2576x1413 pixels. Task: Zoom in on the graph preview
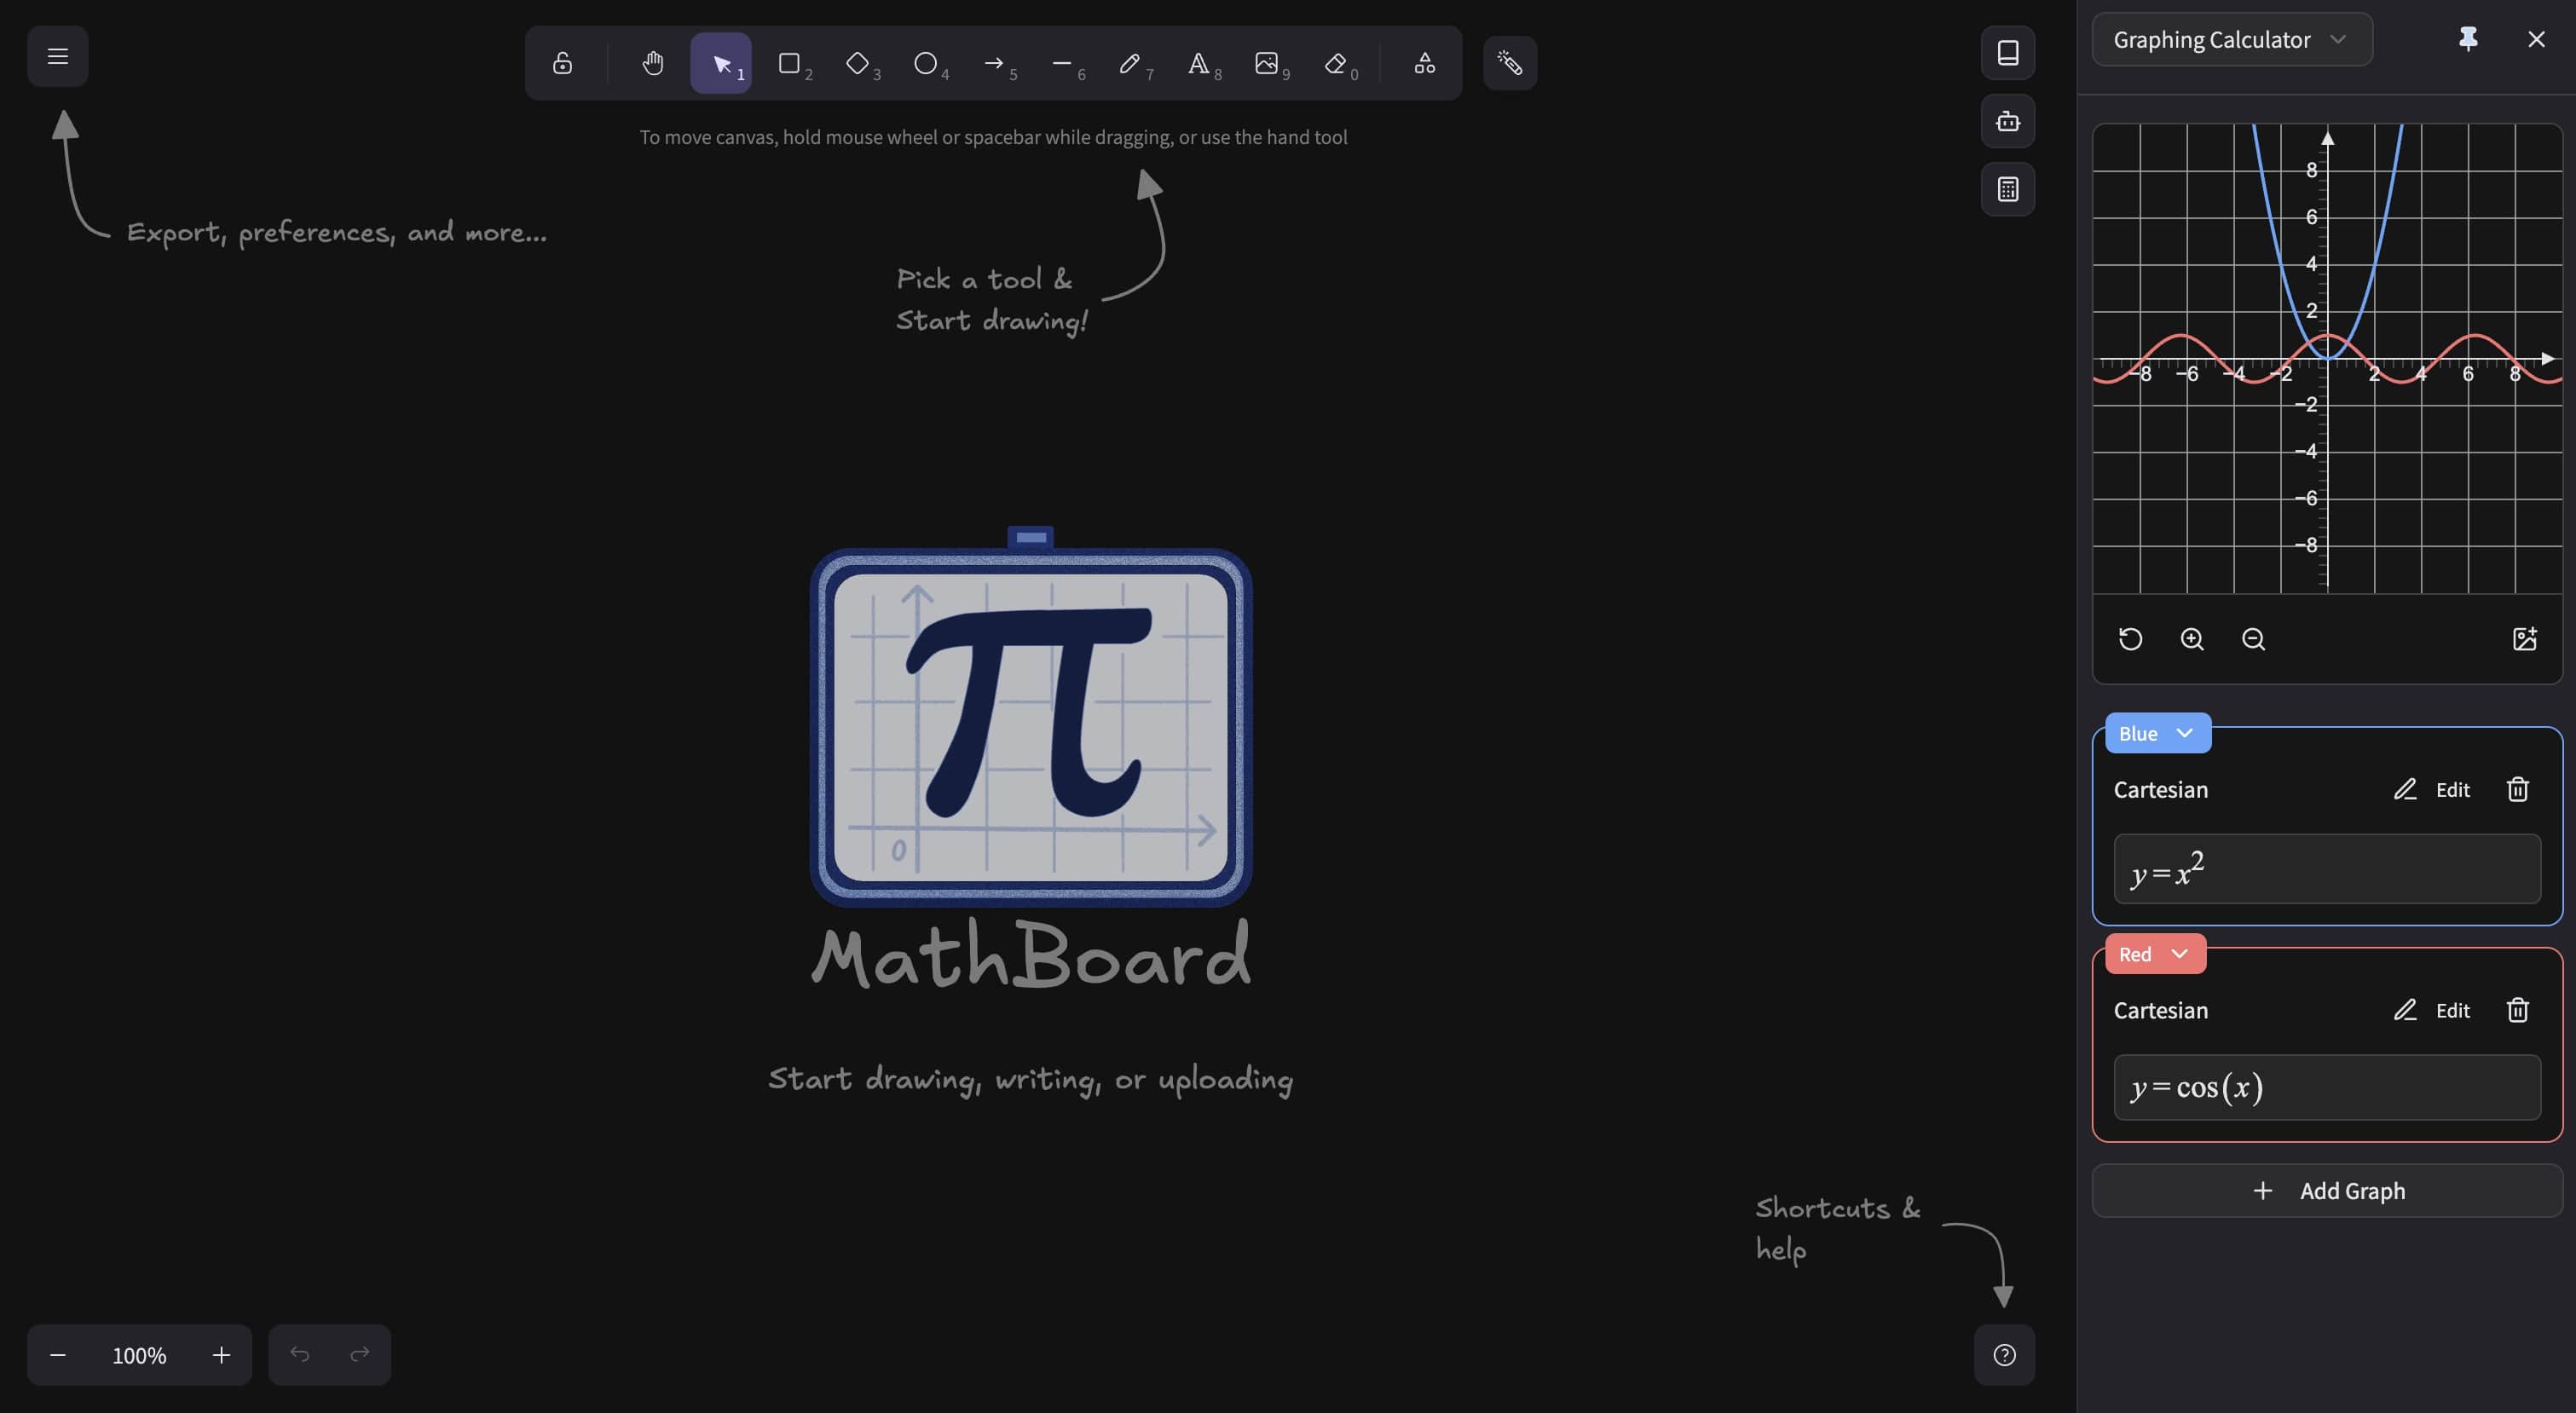[2192, 639]
